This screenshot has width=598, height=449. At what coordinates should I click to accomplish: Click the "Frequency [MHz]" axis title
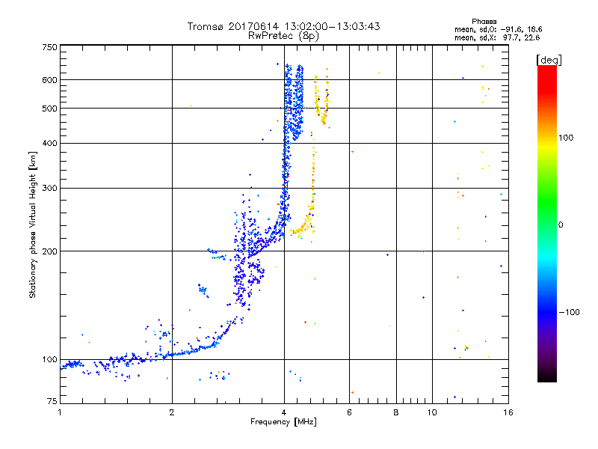[283, 422]
